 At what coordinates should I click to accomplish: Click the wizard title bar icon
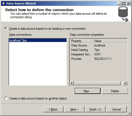3,3
